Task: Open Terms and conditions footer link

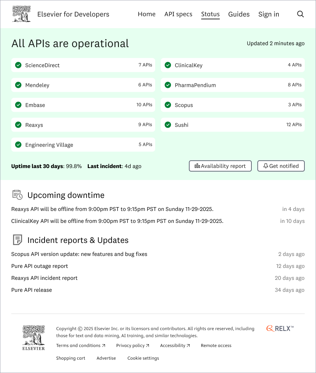Action: click(x=80, y=346)
